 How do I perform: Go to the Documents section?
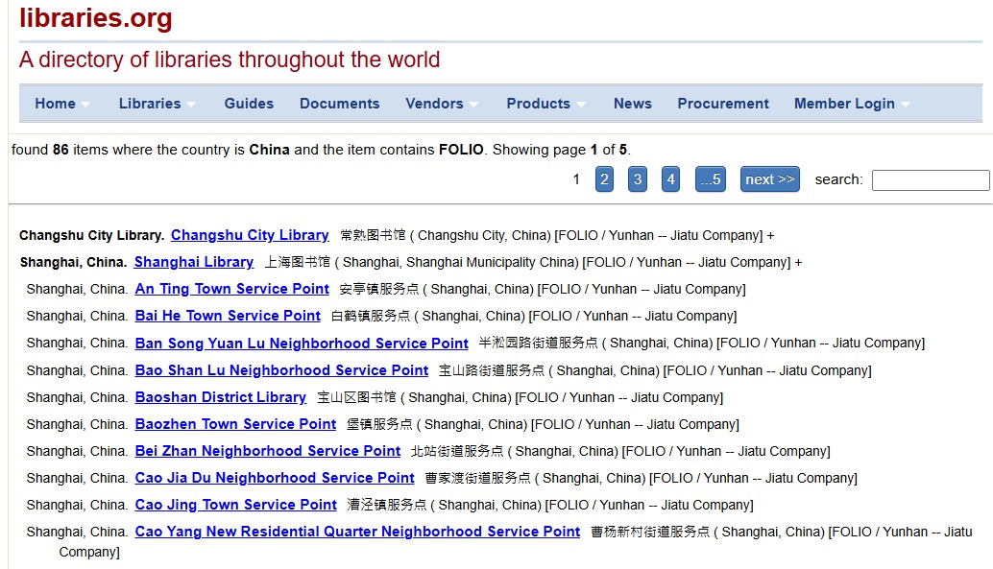(339, 104)
